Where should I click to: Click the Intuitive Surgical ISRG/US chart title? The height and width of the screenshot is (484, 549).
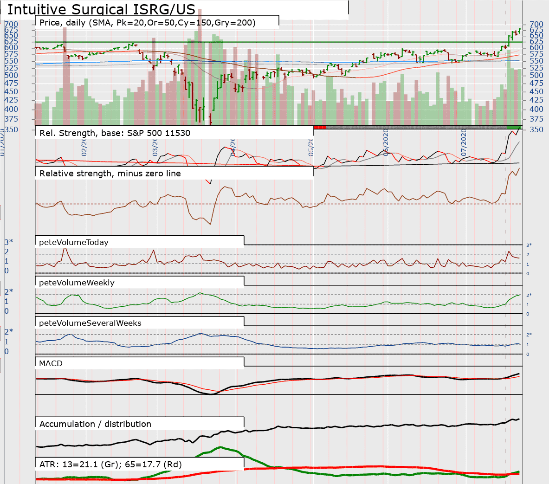tap(101, 9)
